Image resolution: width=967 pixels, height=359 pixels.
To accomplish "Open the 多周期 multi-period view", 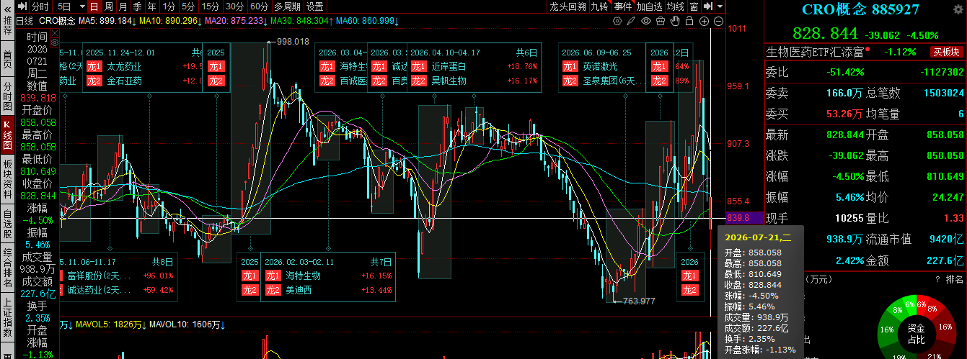I will click(287, 6).
